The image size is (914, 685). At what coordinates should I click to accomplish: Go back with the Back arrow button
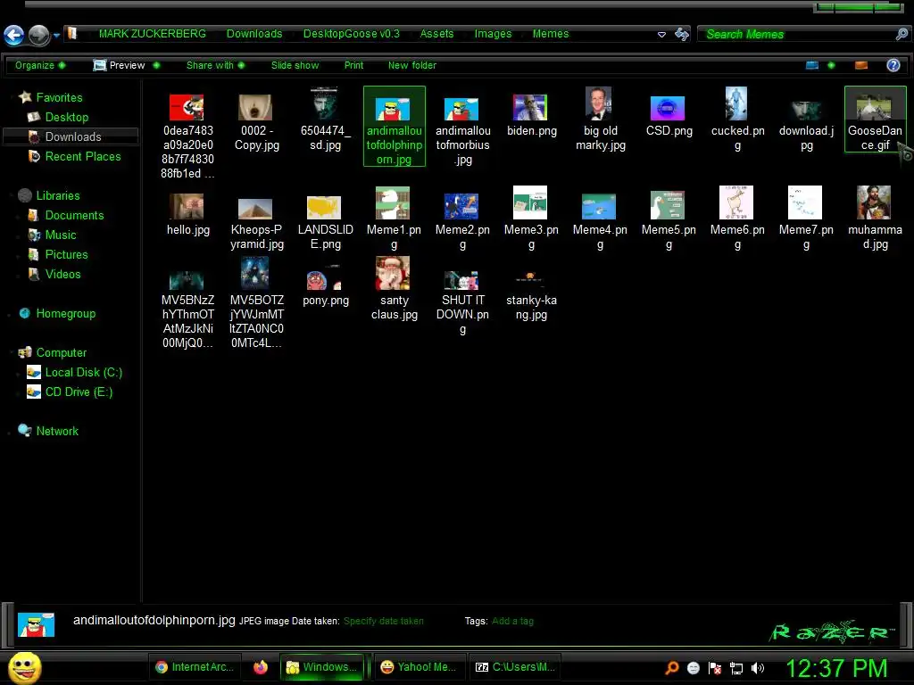tap(14, 35)
